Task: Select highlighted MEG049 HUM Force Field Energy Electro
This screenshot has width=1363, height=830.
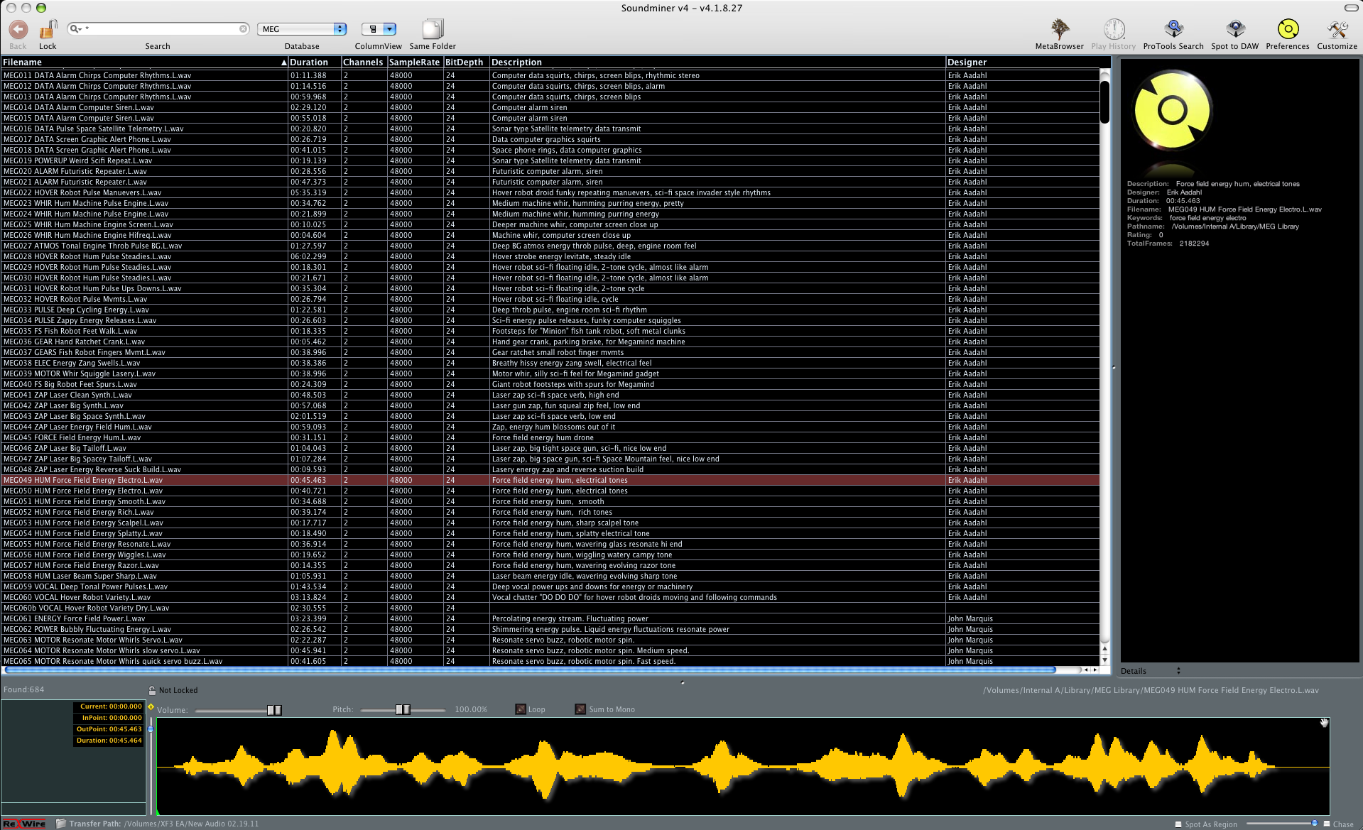Action: (x=550, y=480)
